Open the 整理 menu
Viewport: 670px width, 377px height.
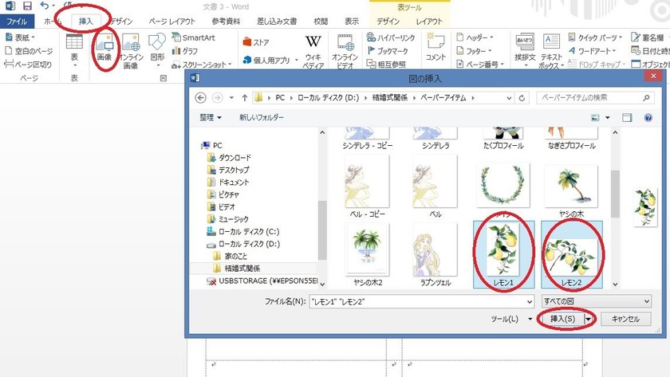(x=211, y=117)
